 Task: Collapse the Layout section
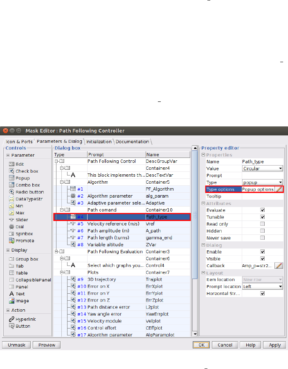[x=203, y=273]
